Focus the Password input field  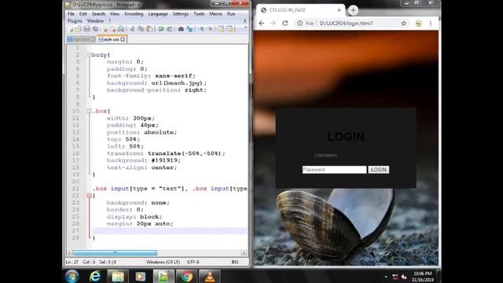pyautogui.click(x=334, y=170)
